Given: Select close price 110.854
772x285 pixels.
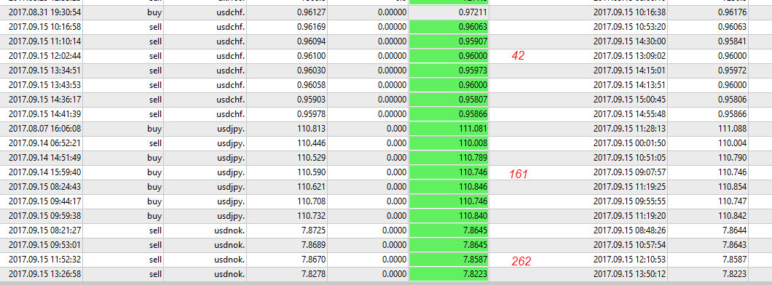Looking at the screenshot, I should tap(733, 187).
